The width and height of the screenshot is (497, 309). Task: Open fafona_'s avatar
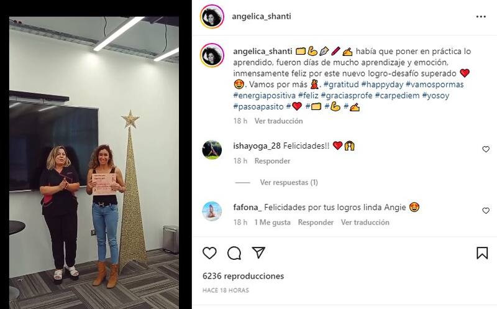(212, 211)
